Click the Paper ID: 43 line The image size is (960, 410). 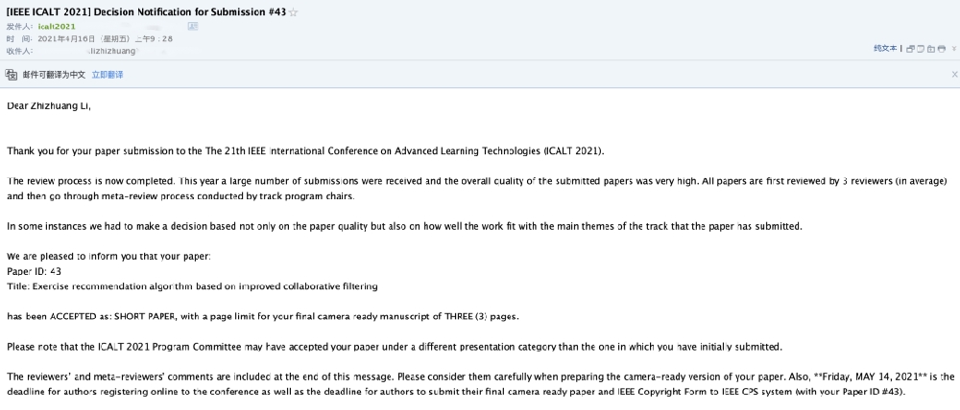(34, 271)
